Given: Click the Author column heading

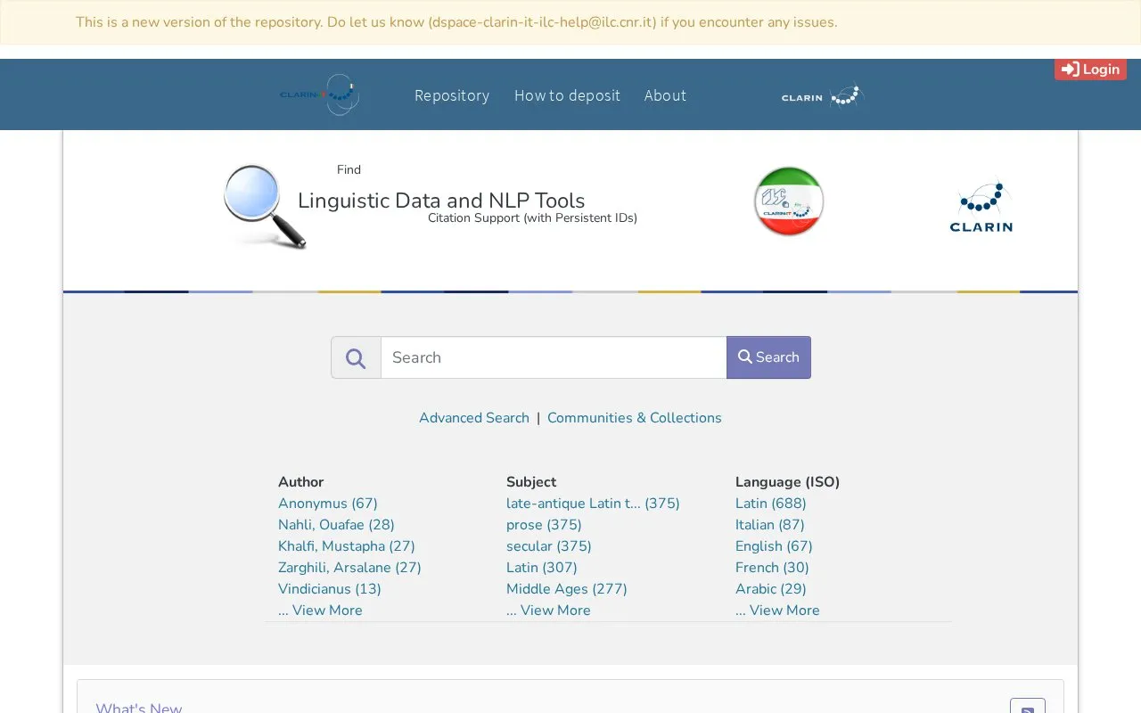Looking at the screenshot, I should (x=300, y=482).
